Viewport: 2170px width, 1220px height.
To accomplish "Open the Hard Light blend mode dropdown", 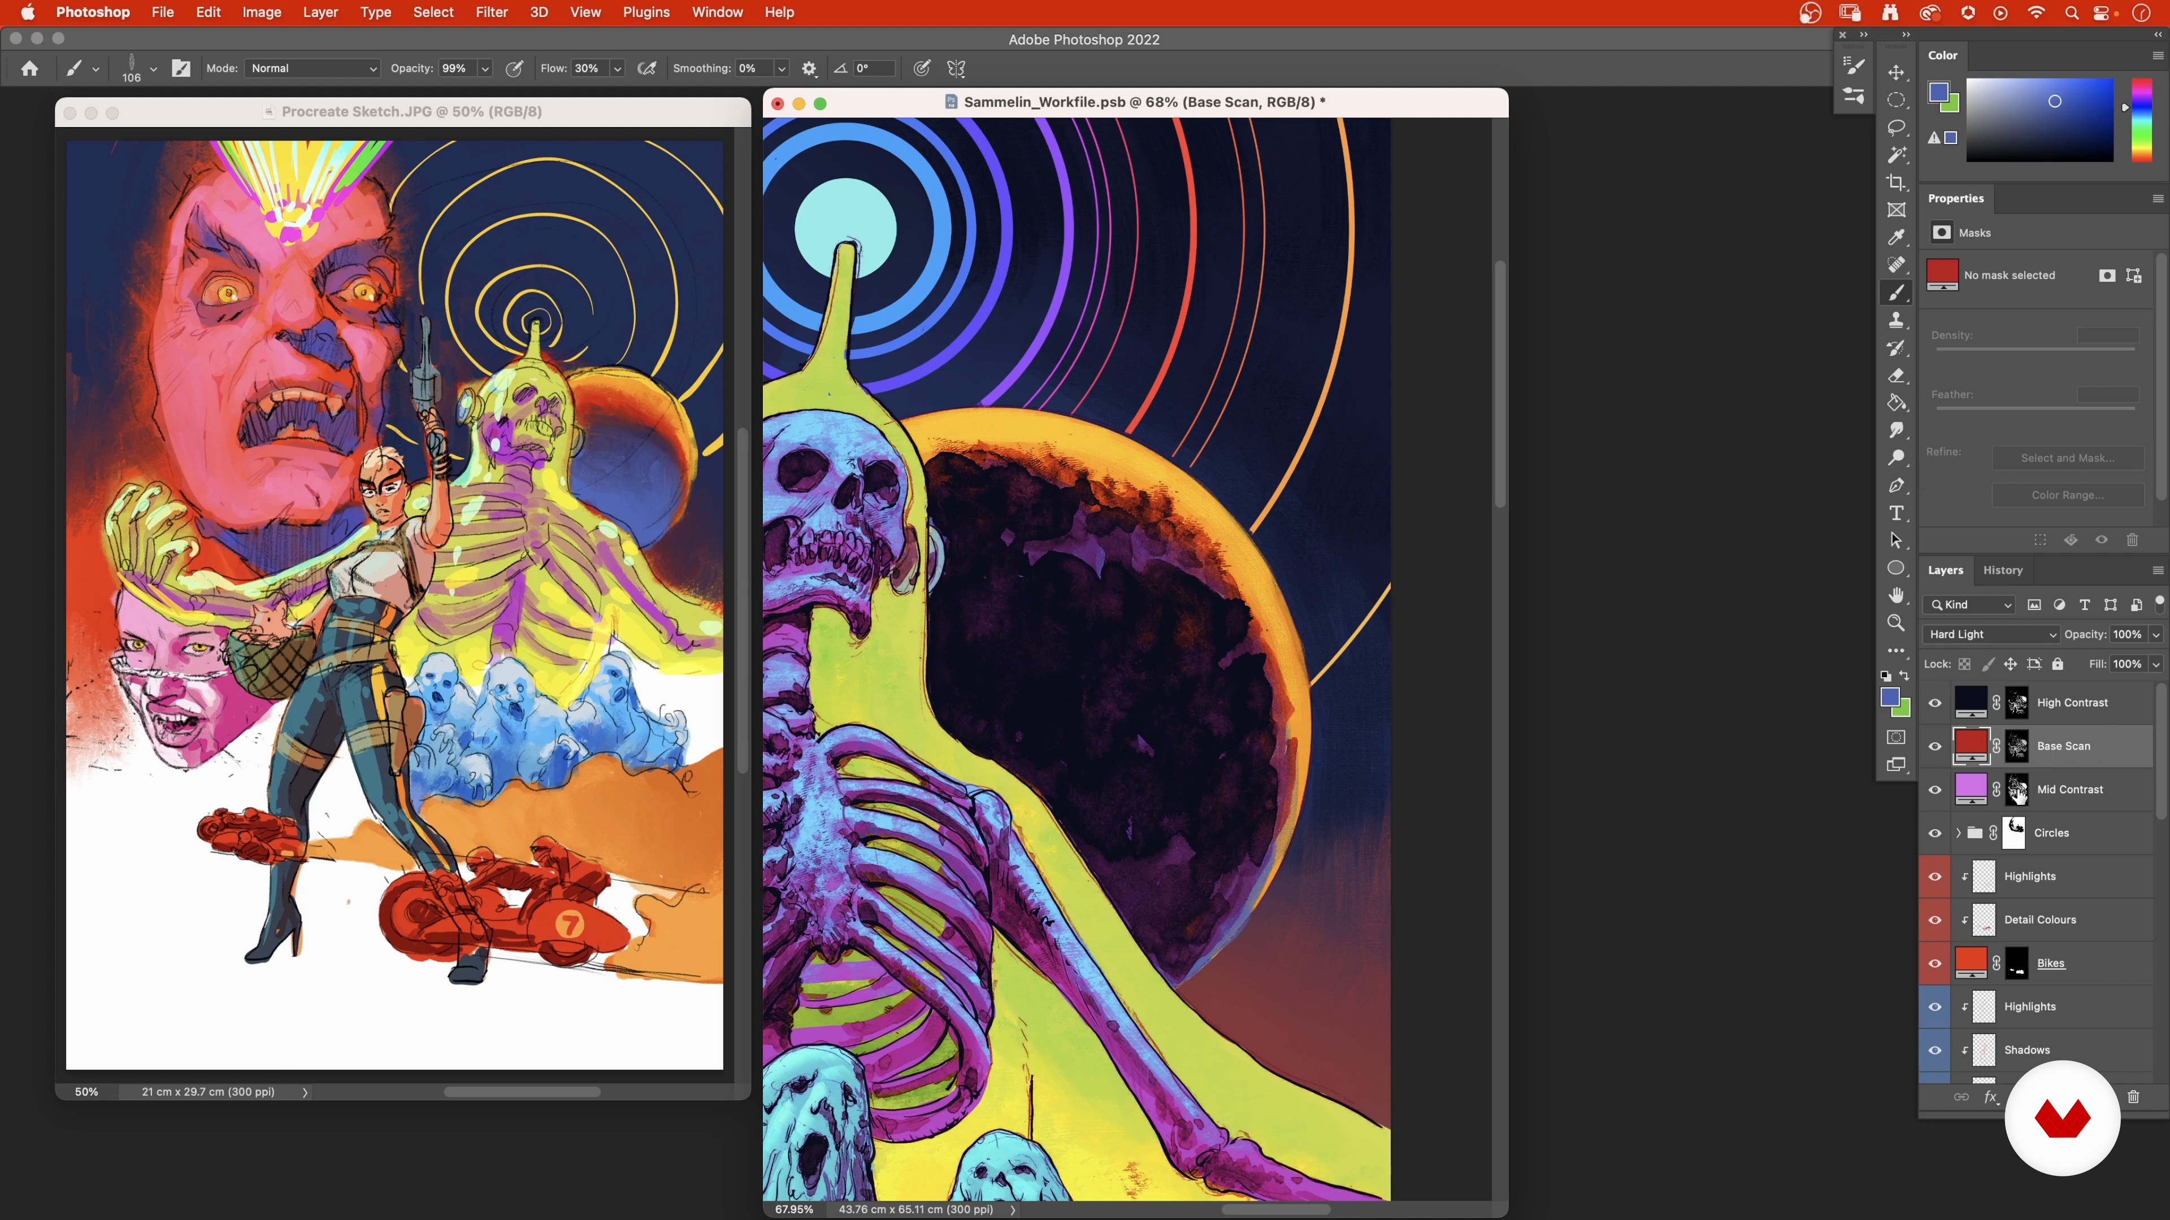I will pos(1991,635).
